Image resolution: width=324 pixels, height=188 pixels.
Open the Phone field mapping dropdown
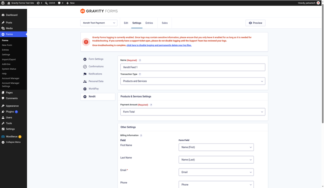coord(216,184)
